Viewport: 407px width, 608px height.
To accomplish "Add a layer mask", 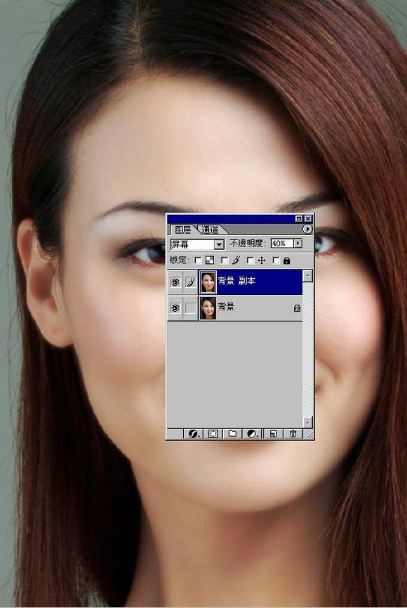I will [213, 434].
